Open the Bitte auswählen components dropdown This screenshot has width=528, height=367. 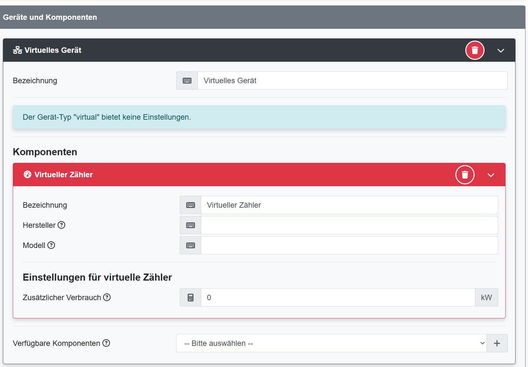pyautogui.click(x=331, y=343)
